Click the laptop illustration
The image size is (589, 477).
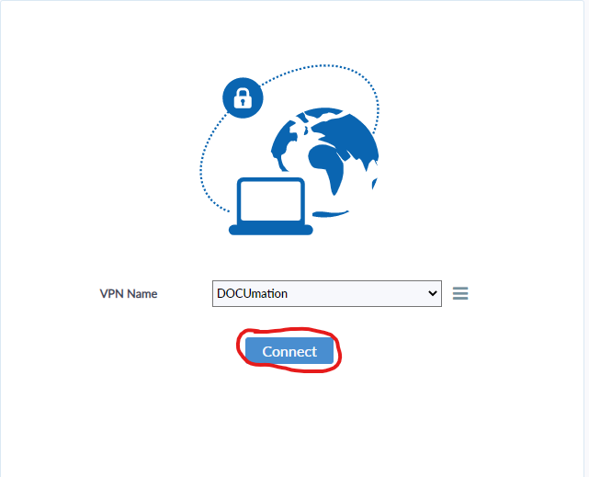coord(271,206)
